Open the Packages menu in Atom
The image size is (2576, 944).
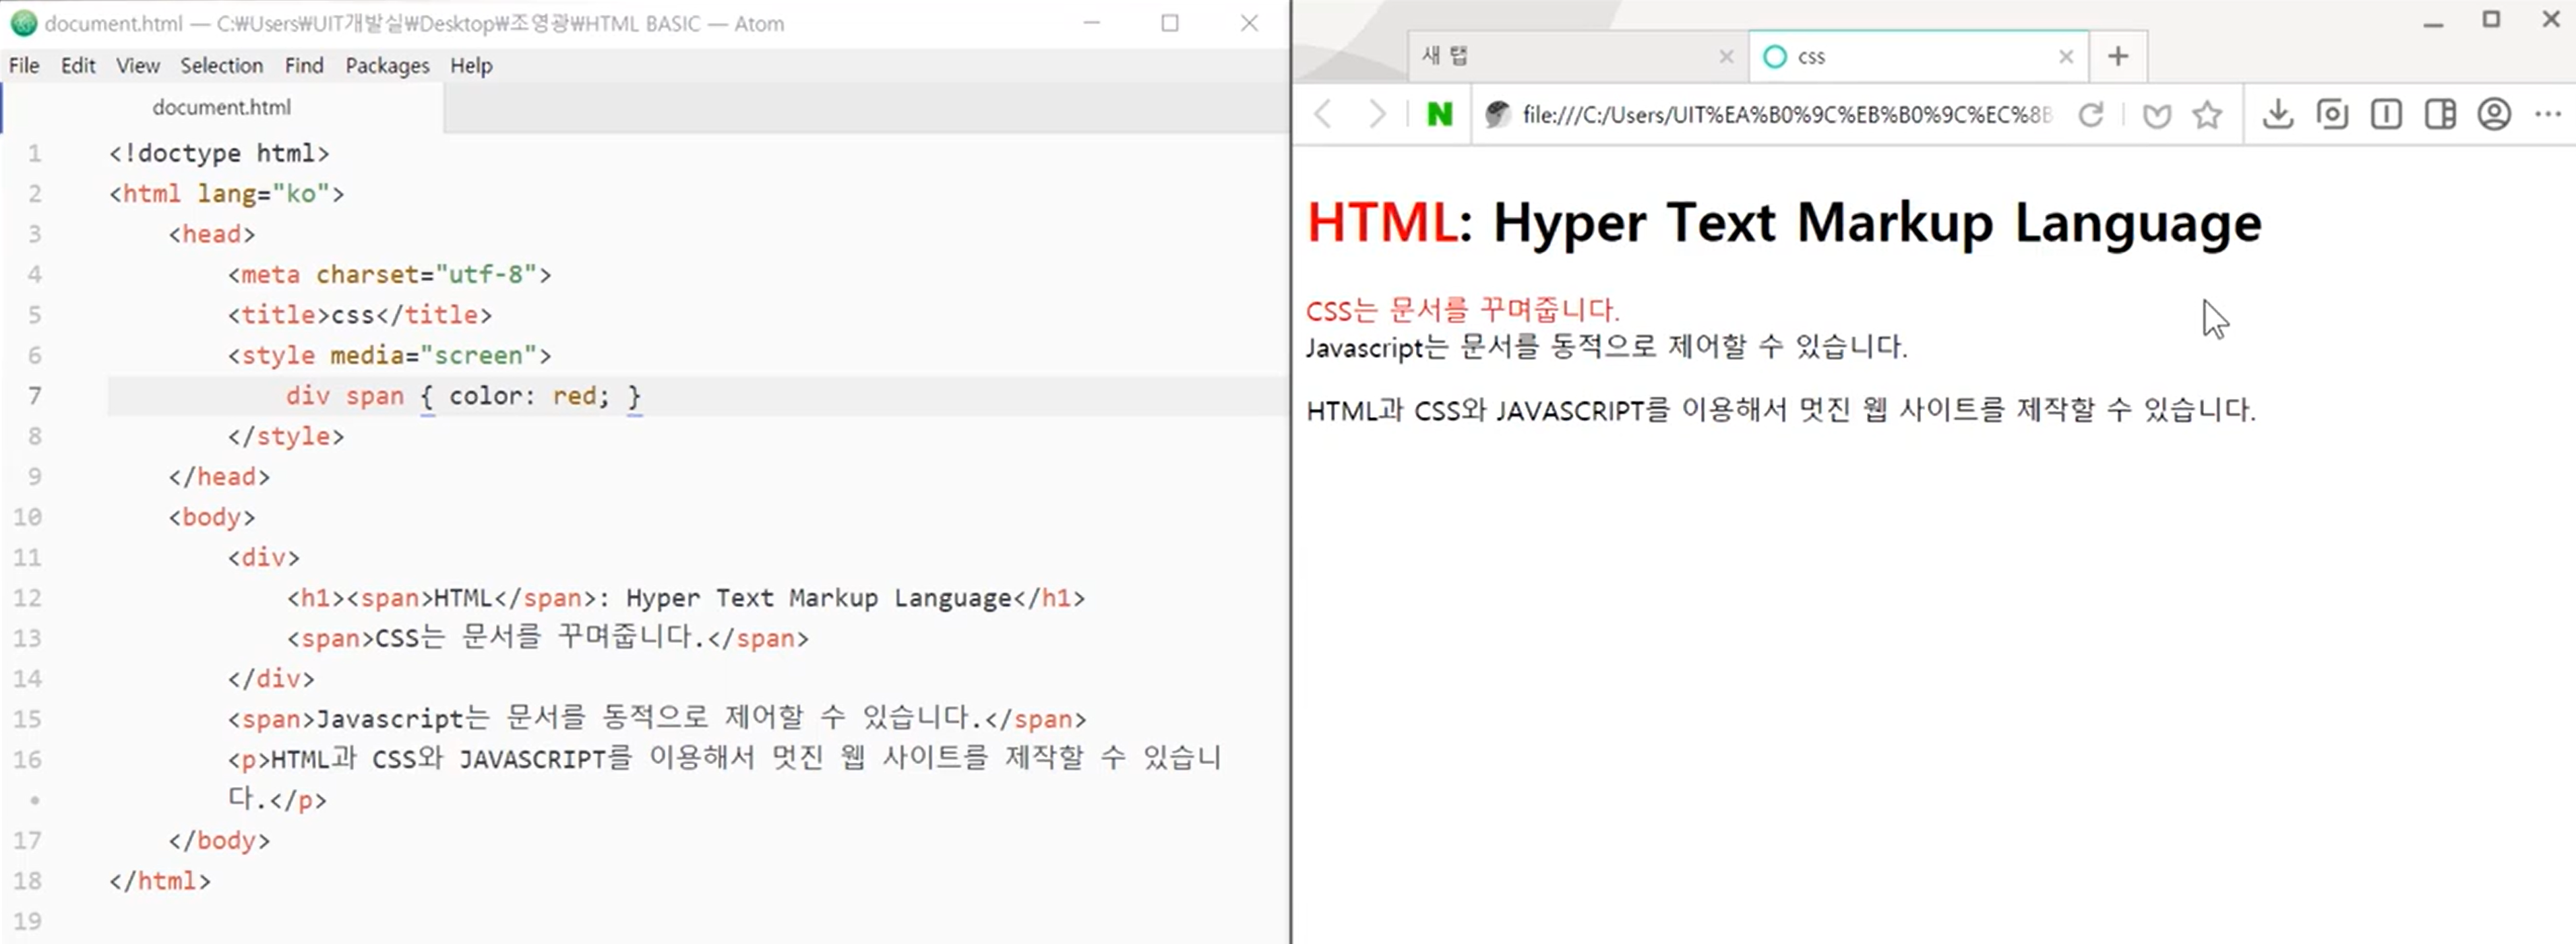coord(387,66)
